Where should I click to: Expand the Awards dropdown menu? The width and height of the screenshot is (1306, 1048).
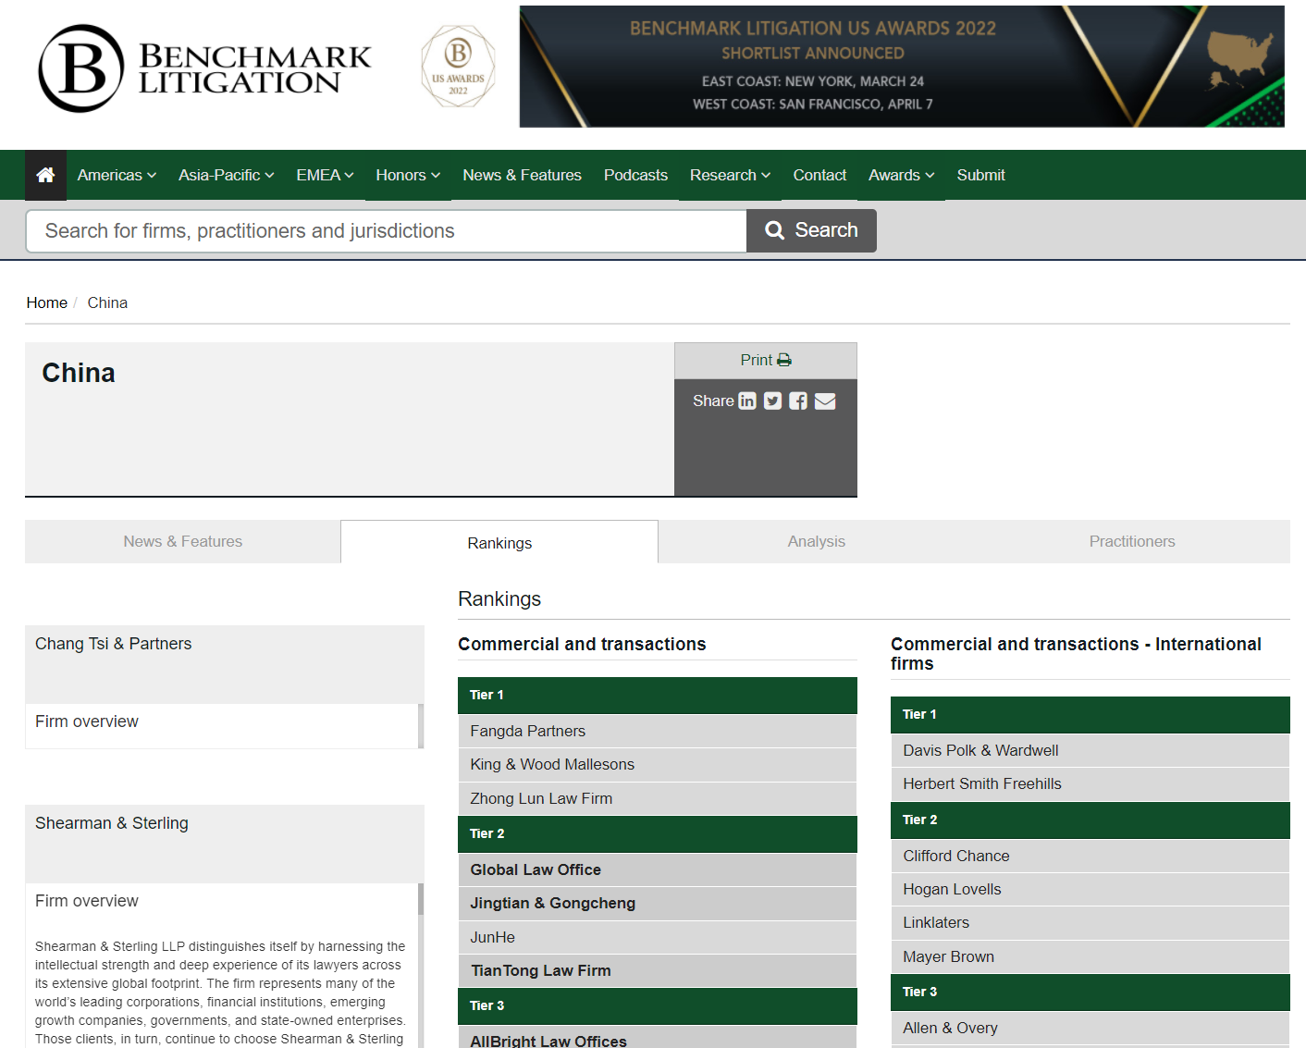coord(902,175)
